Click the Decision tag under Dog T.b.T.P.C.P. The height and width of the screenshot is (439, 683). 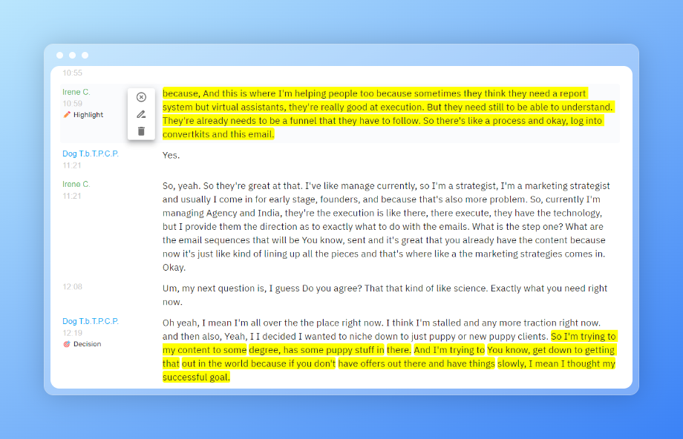82,344
